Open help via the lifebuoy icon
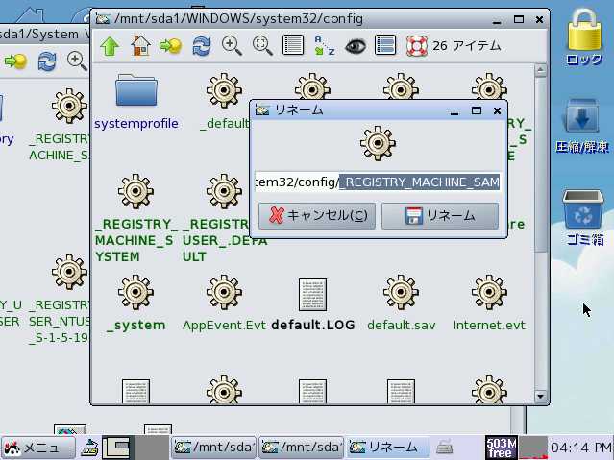 pos(416,45)
